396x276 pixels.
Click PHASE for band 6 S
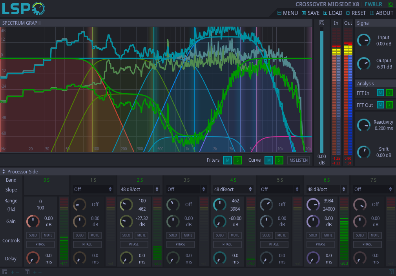(321, 244)
